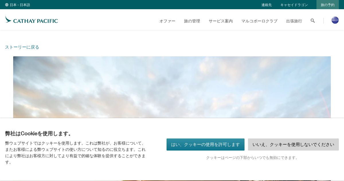Click the 弊社はCookieを使用します。 heading
344x181 pixels.
pos(39,134)
